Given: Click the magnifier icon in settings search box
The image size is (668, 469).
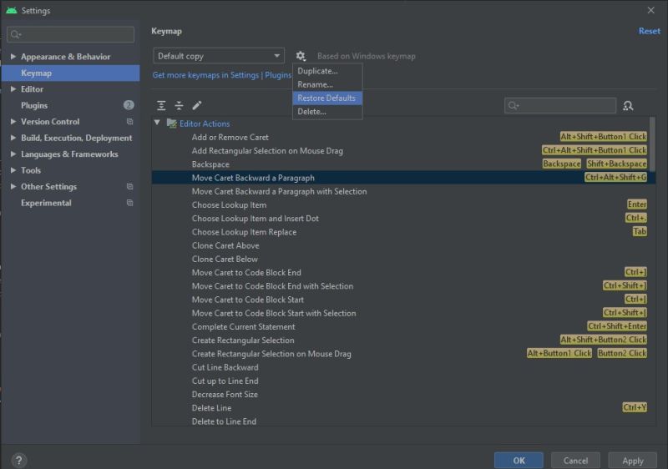Looking at the screenshot, I should 16,34.
